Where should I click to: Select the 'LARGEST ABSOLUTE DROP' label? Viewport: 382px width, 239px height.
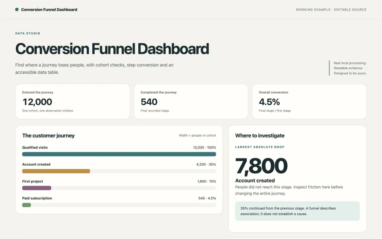[260, 147]
